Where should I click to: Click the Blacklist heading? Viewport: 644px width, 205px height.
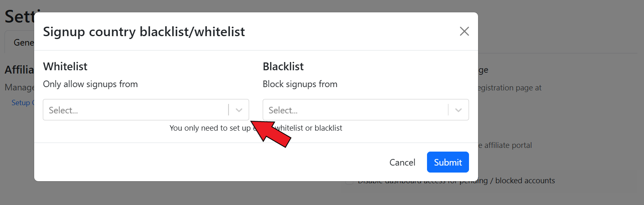[283, 67]
